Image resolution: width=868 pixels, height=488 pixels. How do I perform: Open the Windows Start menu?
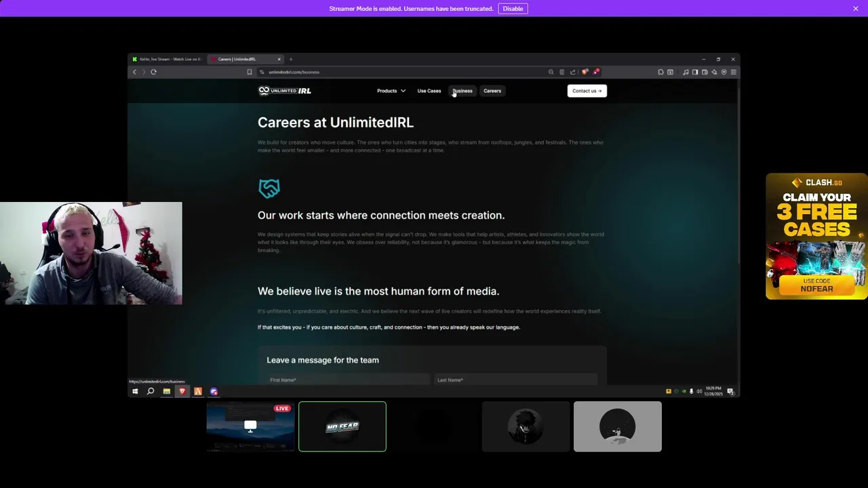pos(135,391)
